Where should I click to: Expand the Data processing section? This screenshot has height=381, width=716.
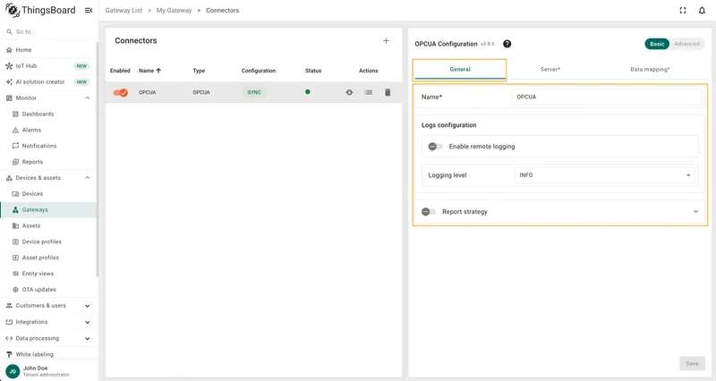click(x=87, y=339)
